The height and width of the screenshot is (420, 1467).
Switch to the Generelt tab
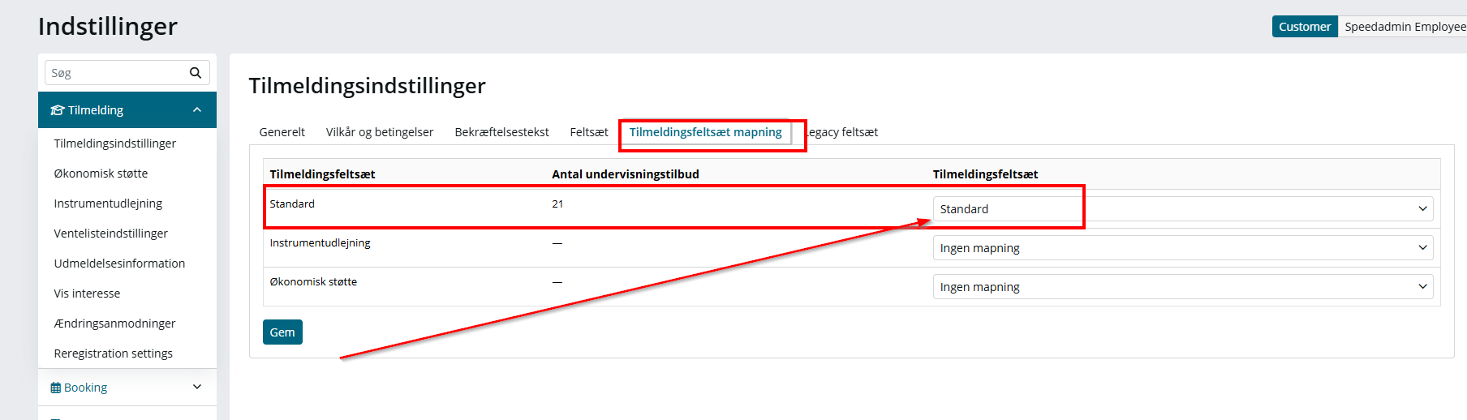pyautogui.click(x=282, y=132)
